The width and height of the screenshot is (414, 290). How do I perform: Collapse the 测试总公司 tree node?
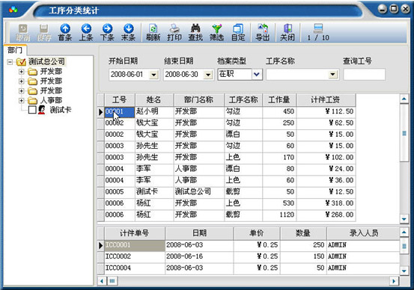point(10,62)
